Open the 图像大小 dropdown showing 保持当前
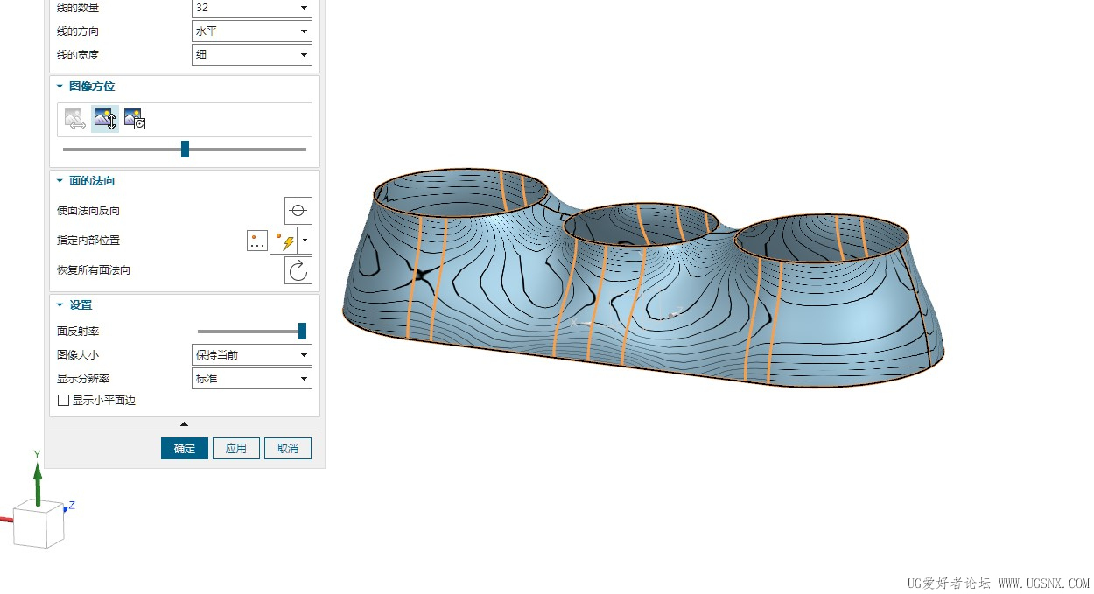This screenshot has width=1094, height=594. (252, 355)
